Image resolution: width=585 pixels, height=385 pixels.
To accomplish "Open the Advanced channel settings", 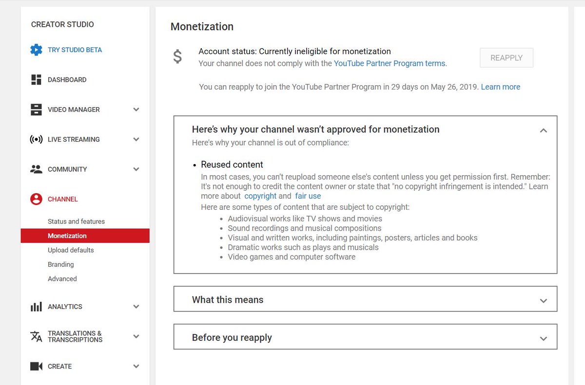I will (x=62, y=279).
